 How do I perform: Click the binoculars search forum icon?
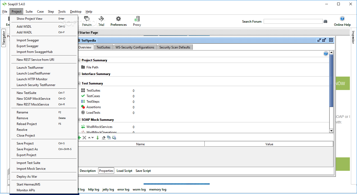326,22
